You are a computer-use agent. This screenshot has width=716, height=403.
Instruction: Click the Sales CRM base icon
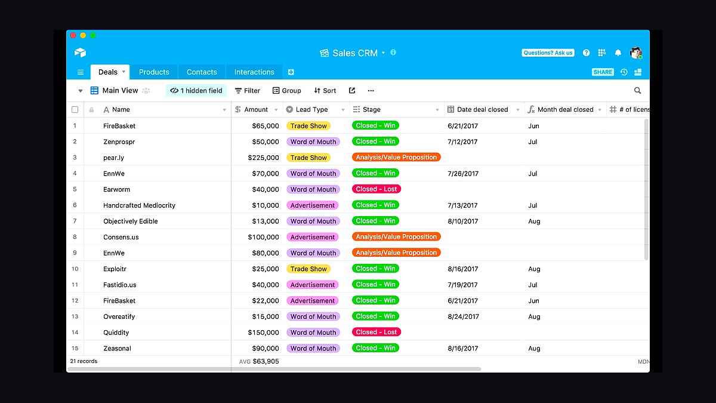click(325, 53)
